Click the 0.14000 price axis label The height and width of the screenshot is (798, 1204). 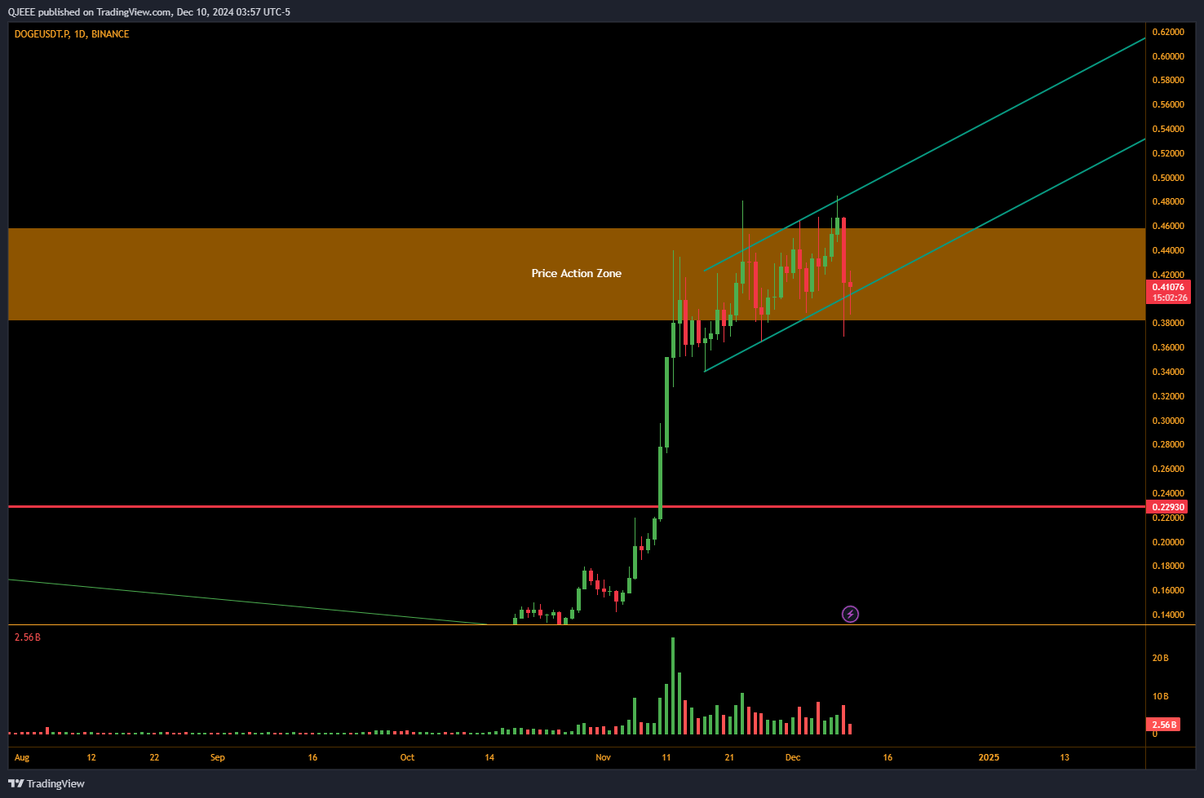click(1168, 615)
